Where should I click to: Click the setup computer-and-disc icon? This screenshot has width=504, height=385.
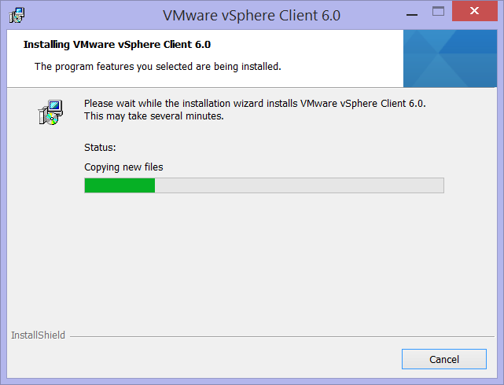tap(50, 112)
